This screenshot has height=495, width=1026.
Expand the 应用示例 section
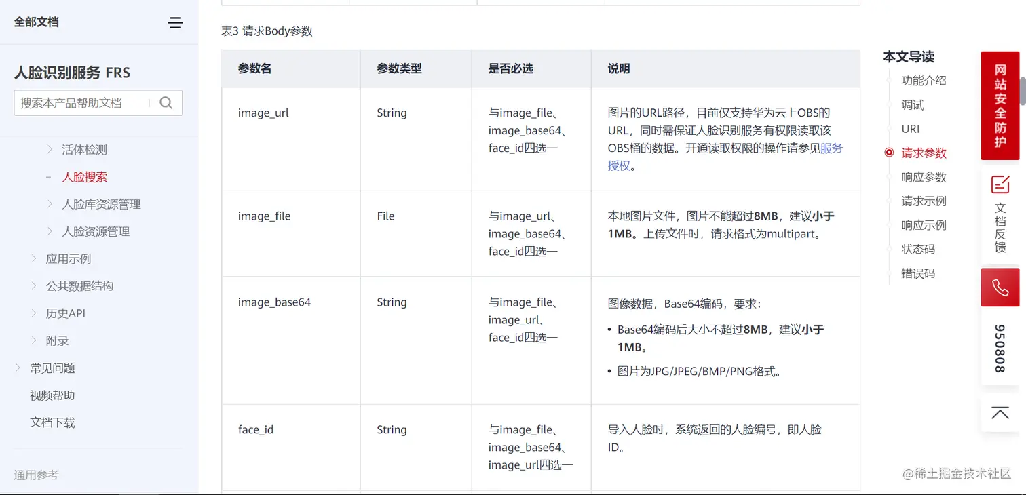(x=34, y=258)
